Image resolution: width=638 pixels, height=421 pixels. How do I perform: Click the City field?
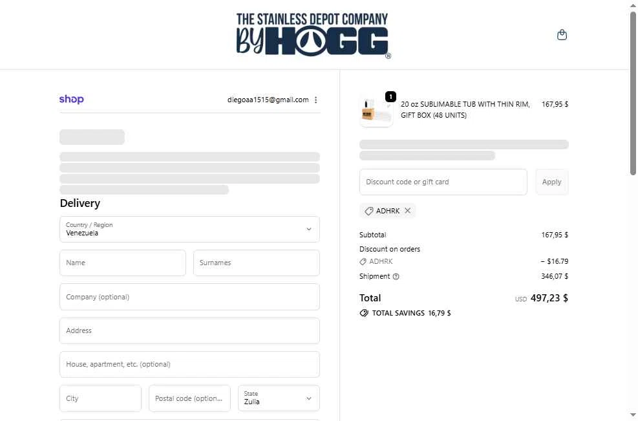100,398
